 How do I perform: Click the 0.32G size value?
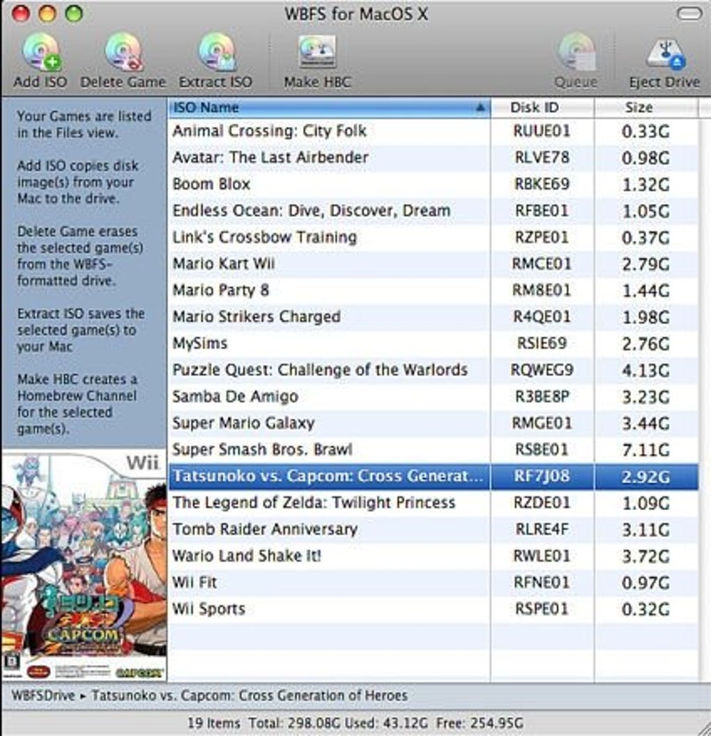pos(645,609)
